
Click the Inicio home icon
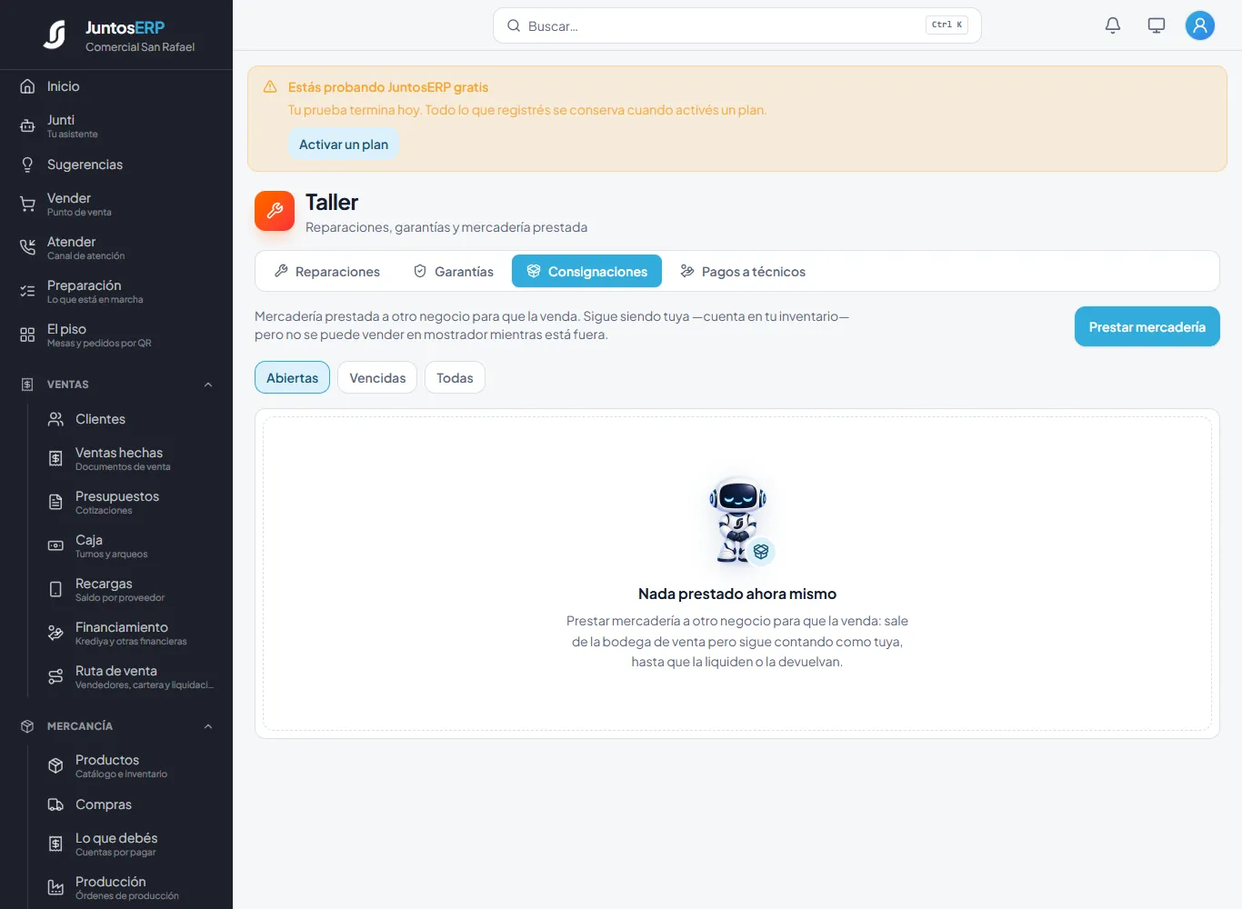pyautogui.click(x=27, y=86)
